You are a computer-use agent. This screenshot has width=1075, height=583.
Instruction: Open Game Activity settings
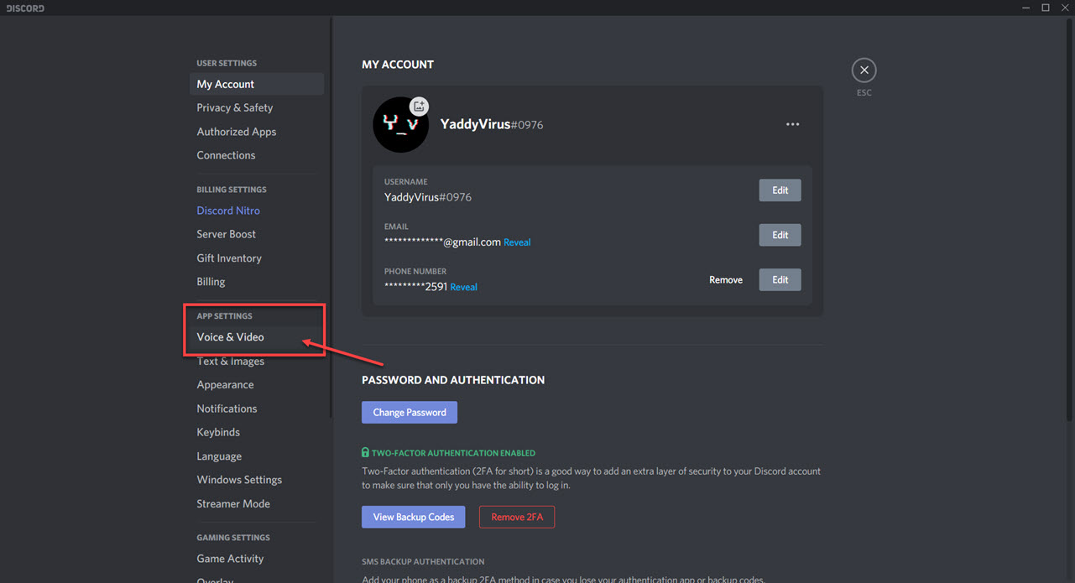click(x=229, y=558)
